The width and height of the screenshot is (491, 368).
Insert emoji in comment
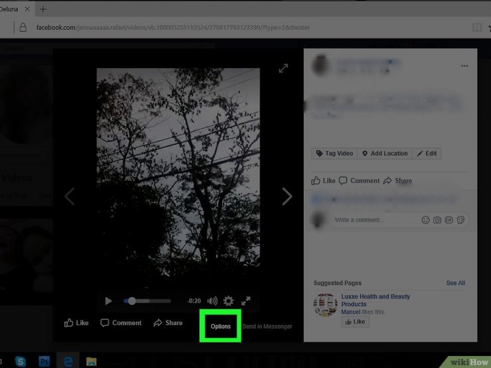point(425,220)
